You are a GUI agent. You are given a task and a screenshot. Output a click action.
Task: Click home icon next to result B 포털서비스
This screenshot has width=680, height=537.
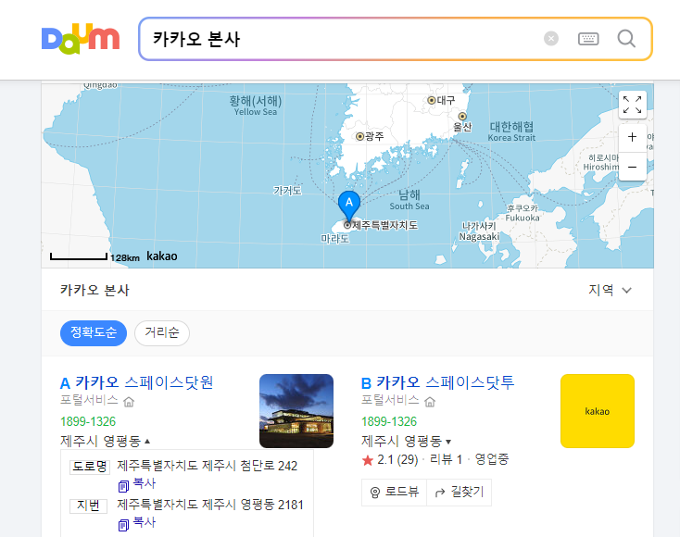click(430, 402)
